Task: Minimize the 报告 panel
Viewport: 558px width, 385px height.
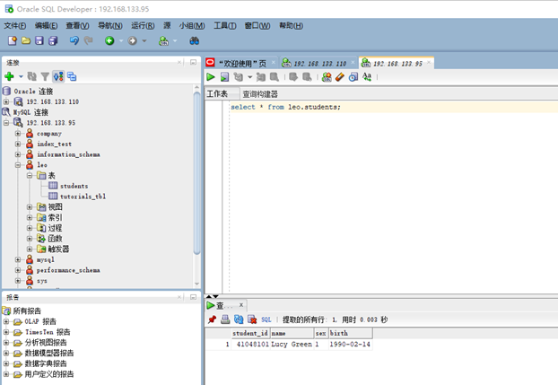Action: (x=193, y=297)
